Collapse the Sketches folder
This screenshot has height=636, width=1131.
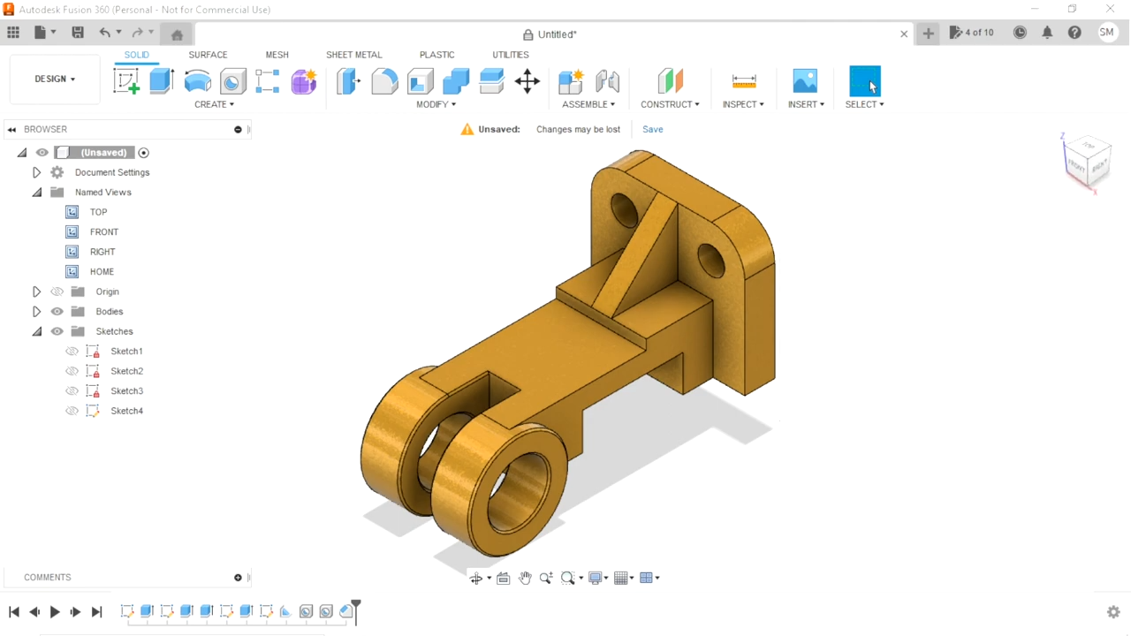[x=37, y=331]
